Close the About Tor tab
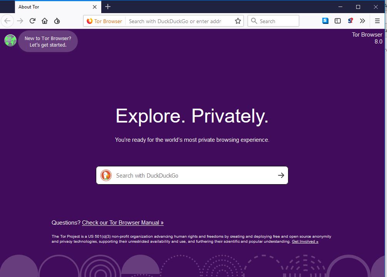The height and width of the screenshot is (277, 387). pos(95,7)
